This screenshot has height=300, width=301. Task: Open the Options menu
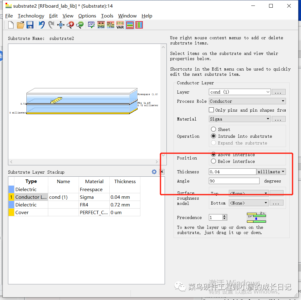point(87,16)
